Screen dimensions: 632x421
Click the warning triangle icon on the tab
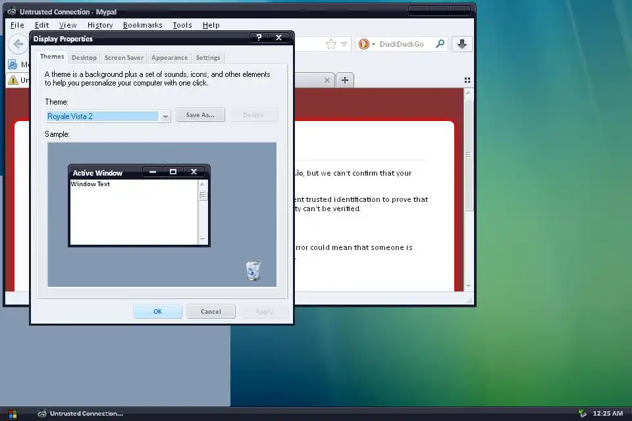point(13,80)
